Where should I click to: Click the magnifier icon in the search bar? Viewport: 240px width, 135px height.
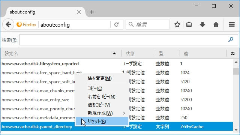[131, 24]
